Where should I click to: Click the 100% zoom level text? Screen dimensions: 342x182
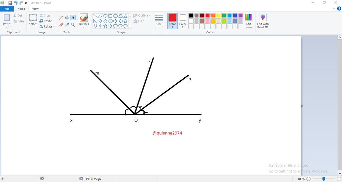301,179
